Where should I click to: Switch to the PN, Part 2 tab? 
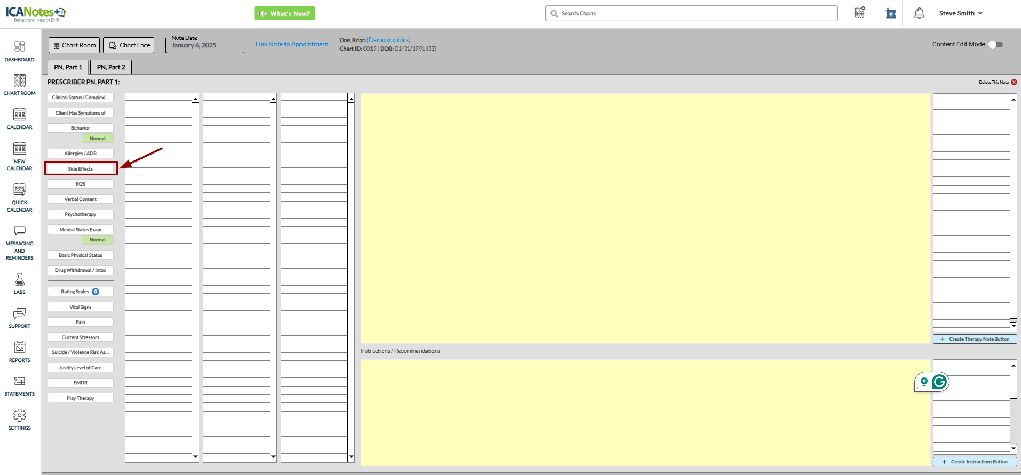click(x=111, y=67)
